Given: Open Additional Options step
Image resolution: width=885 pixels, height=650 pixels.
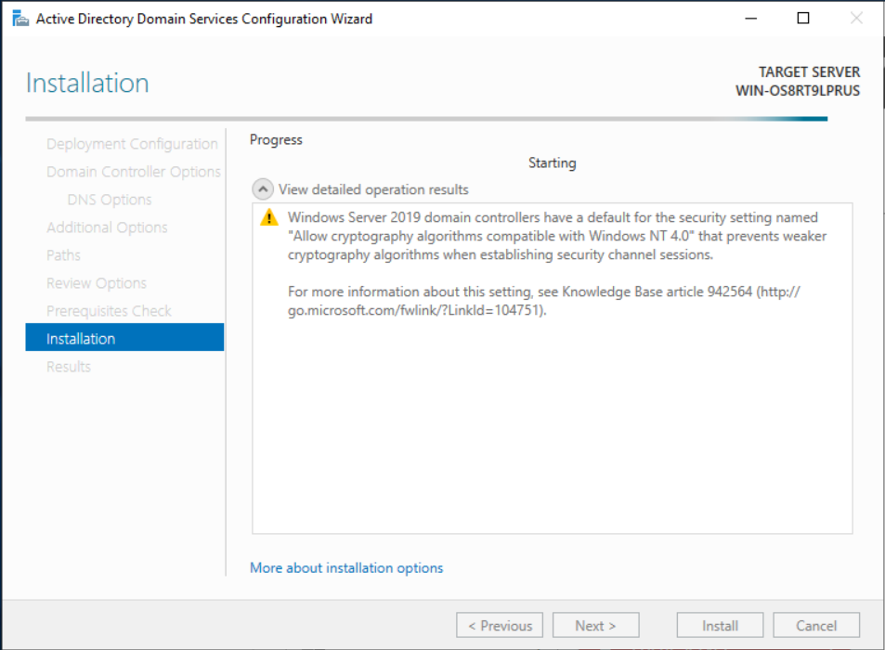Looking at the screenshot, I should (x=107, y=227).
